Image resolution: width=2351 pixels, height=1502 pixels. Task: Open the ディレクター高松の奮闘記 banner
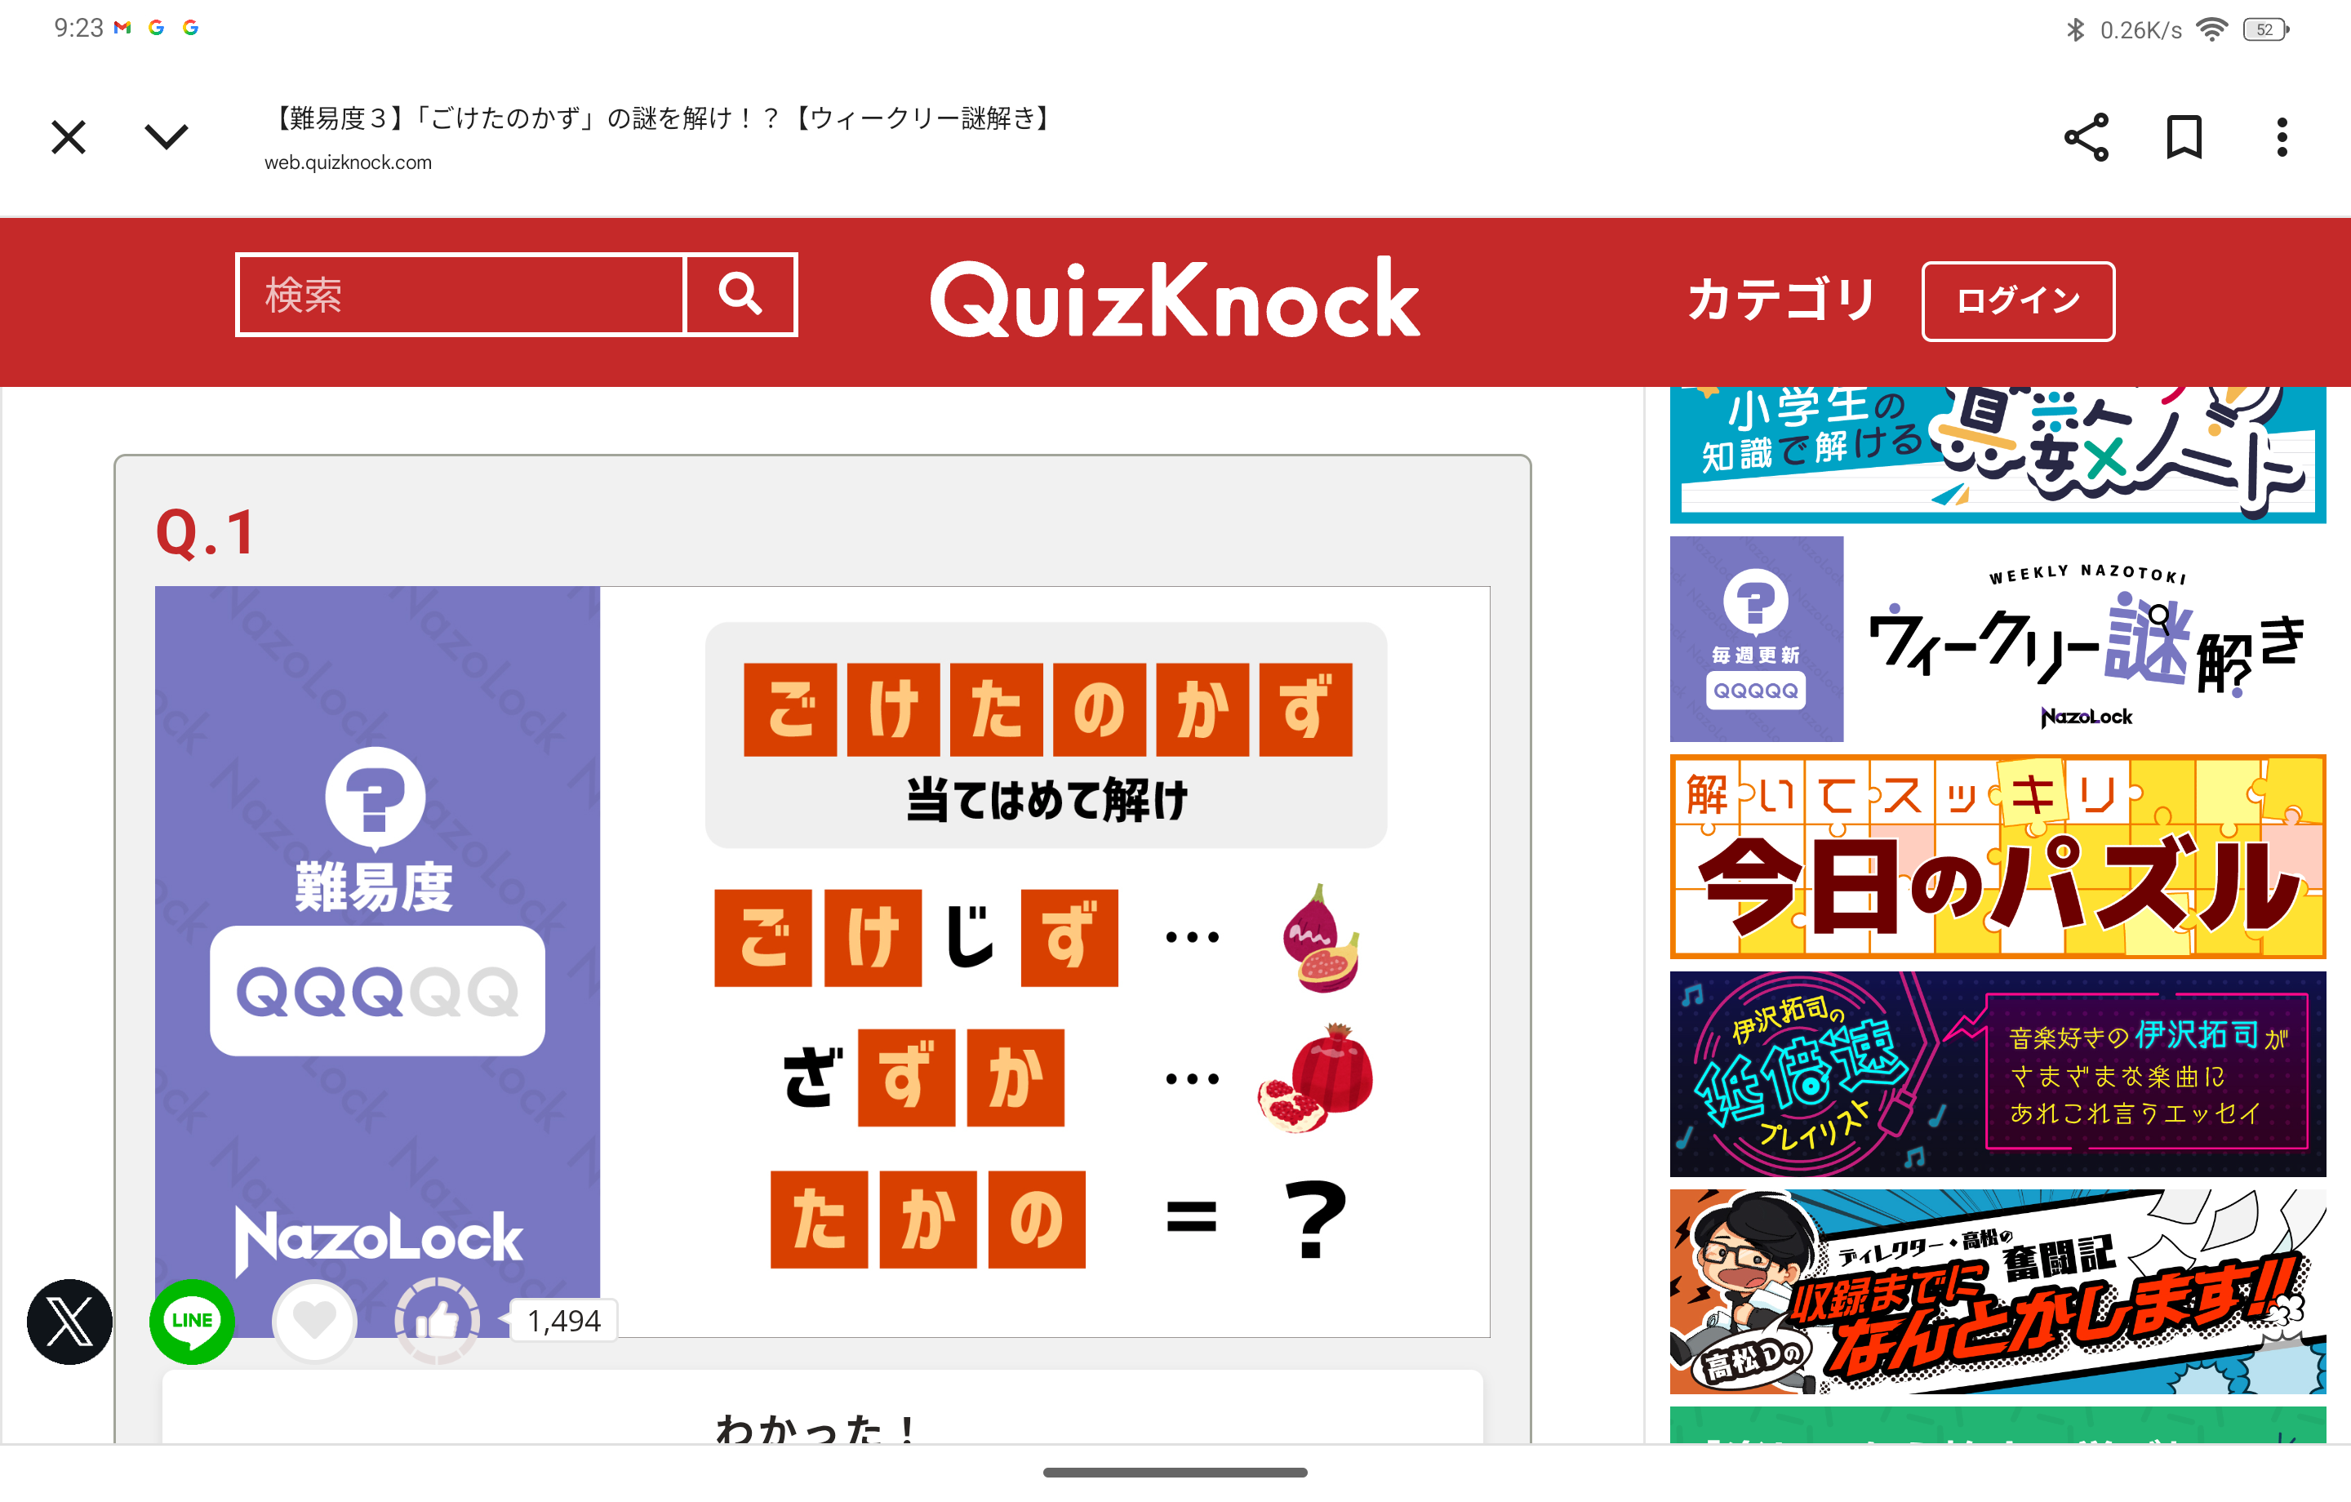tap(1998, 1291)
